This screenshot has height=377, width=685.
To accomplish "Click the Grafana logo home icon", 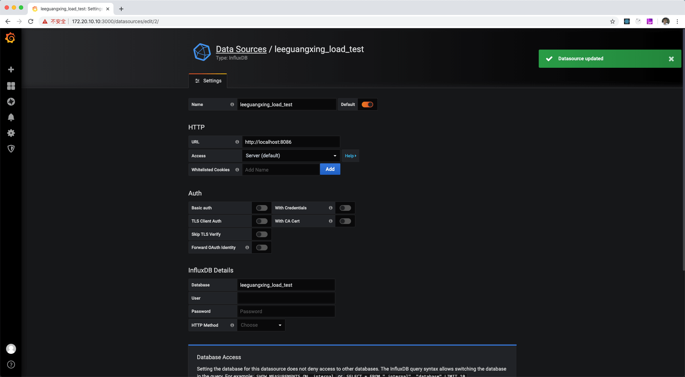I will pos(10,38).
